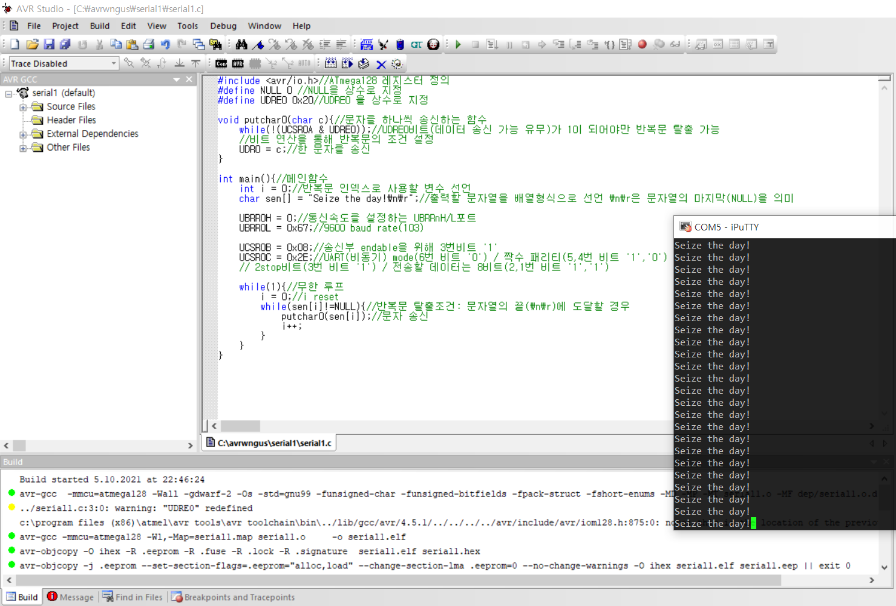Expand Other Files tree node
This screenshot has width=896, height=606.
(x=23, y=148)
